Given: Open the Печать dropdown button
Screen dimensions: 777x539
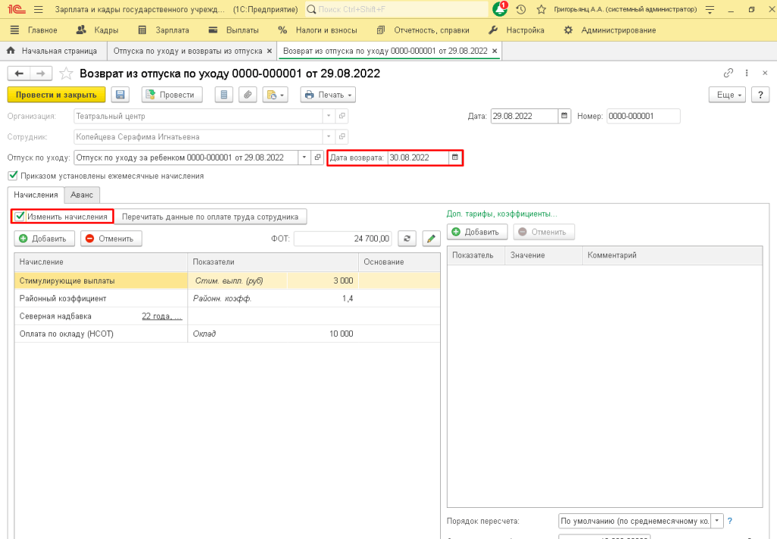Looking at the screenshot, I should pos(329,95).
